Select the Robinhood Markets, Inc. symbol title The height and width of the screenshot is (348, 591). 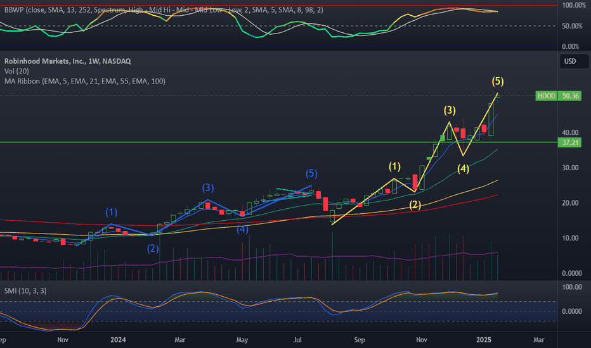click(x=67, y=61)
